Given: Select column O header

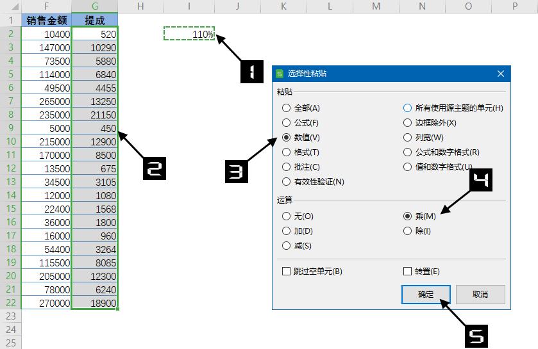Looking at the screenshot, I should [x=468, y=6].
